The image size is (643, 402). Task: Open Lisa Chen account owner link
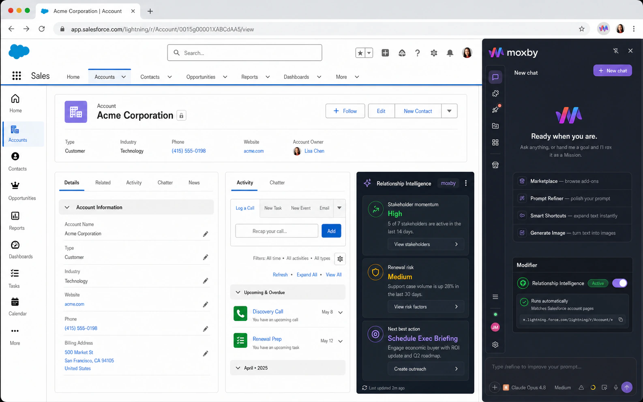click(314, 151)
